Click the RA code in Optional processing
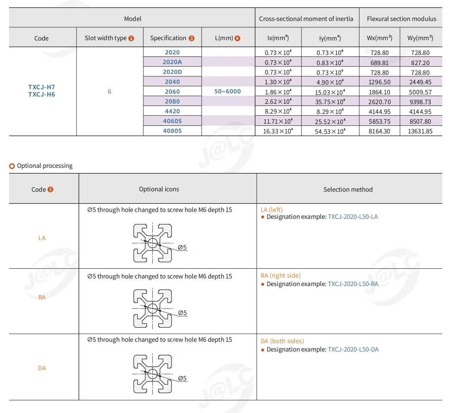The image size is (452, 413). pyautogui.click(x=42, y=297)
